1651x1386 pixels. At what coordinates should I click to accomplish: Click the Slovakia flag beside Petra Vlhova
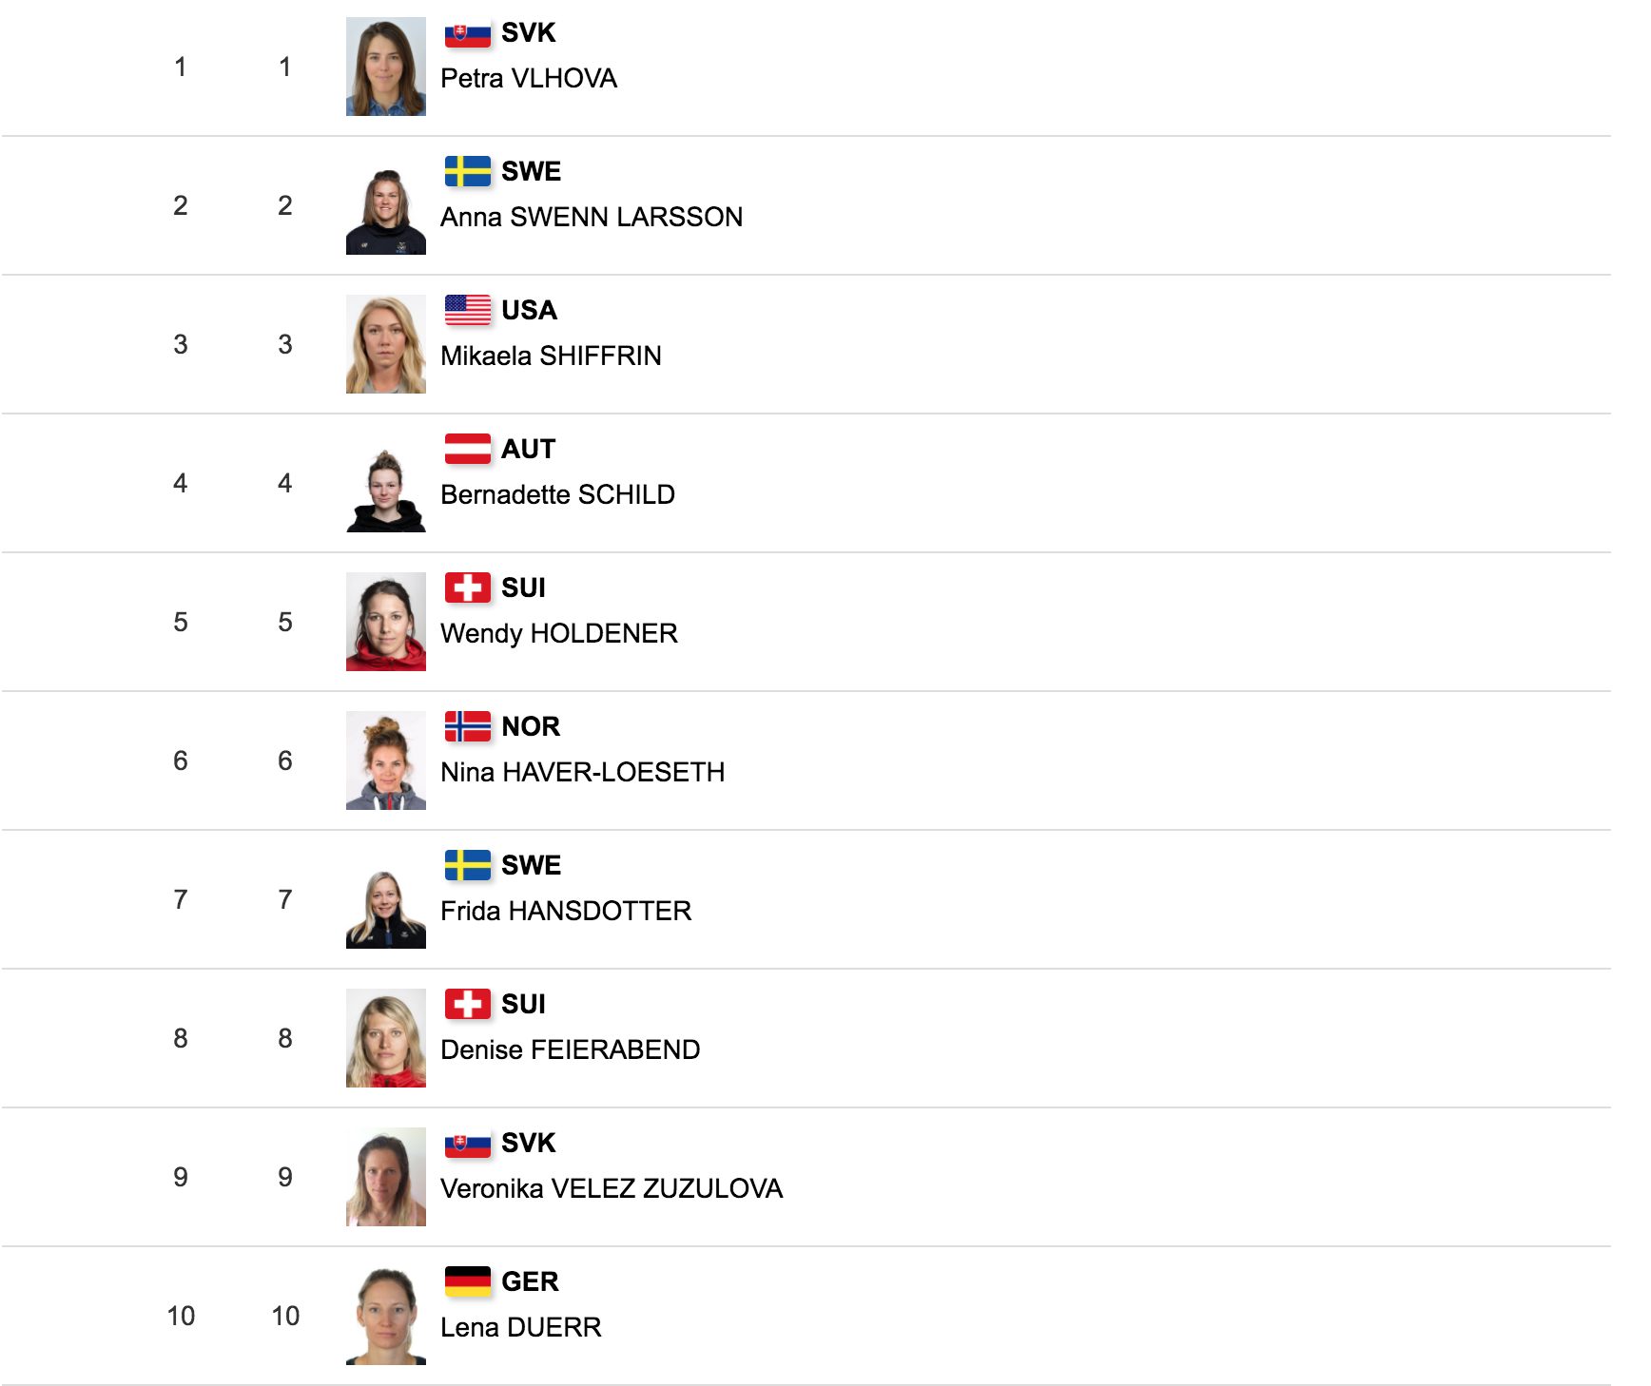(x=467, y=33)
